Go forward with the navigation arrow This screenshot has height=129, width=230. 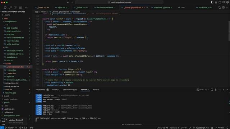coord(72,2)
